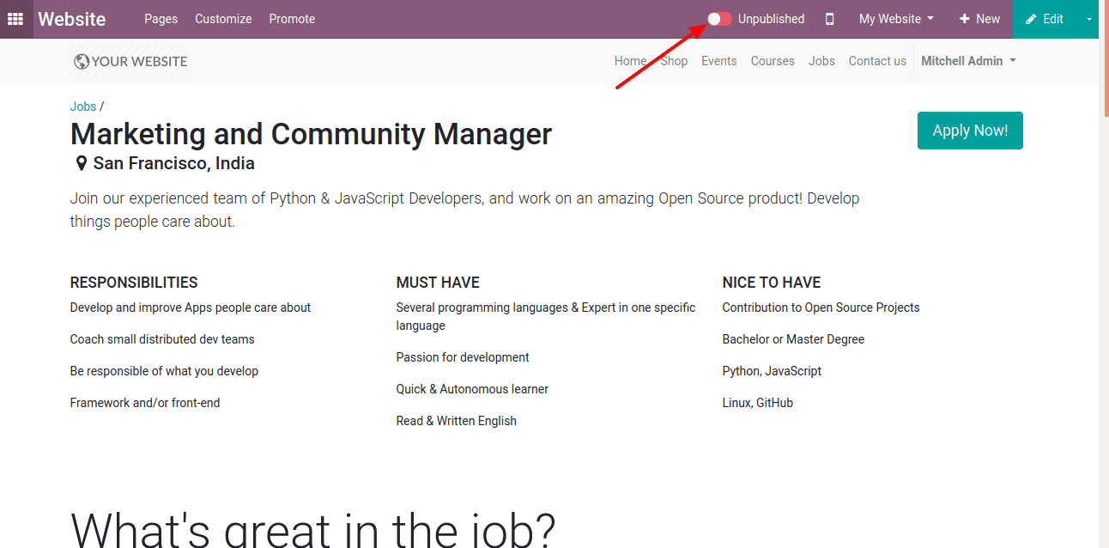Click 'Python, JavaScript' text
The height and width of the screenshot is (548, 1109).
[x=772, y=371]
